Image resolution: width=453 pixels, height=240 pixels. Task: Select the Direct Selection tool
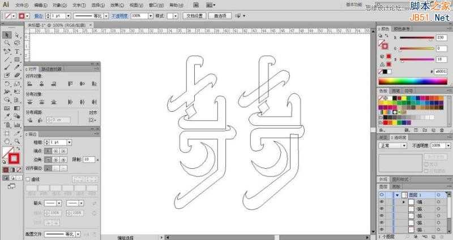17,35
